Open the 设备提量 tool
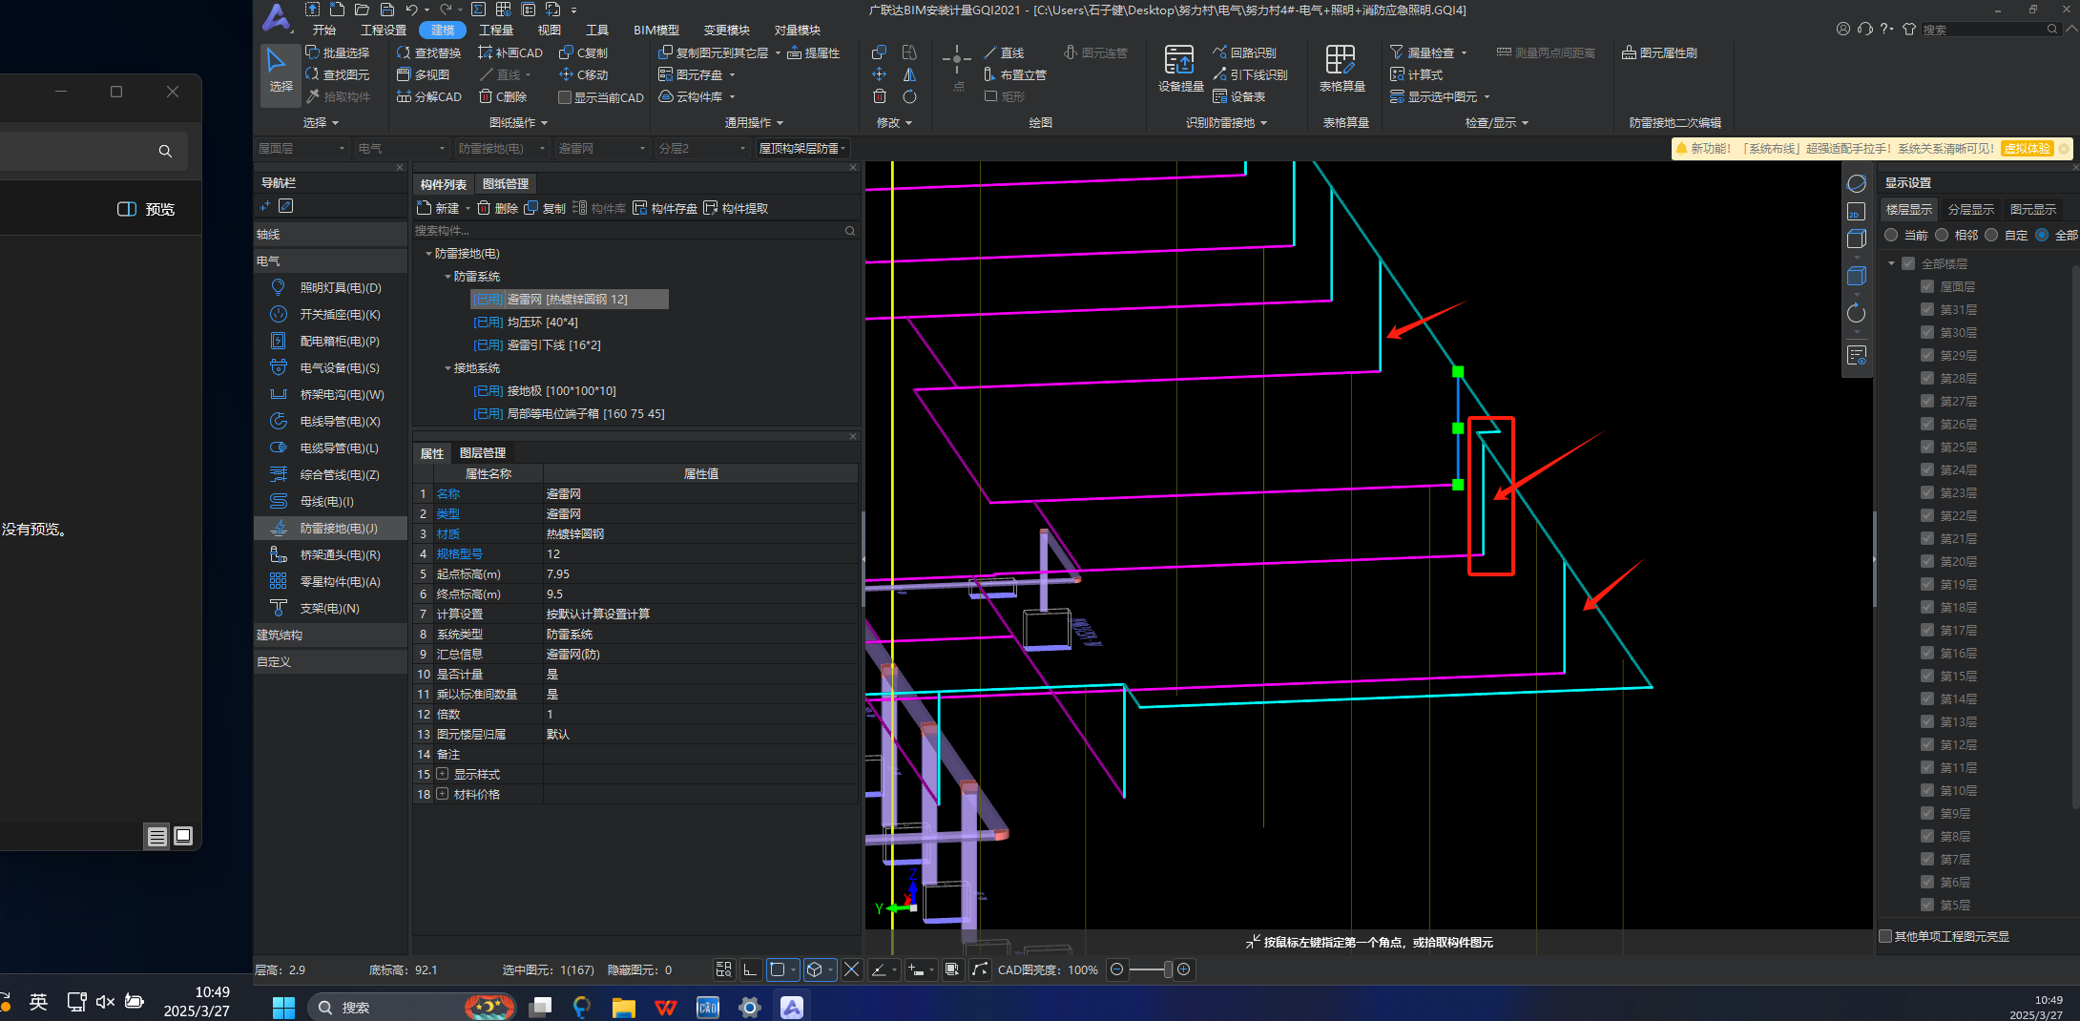2080x1021 pixels. click(x=1180, y=69)
